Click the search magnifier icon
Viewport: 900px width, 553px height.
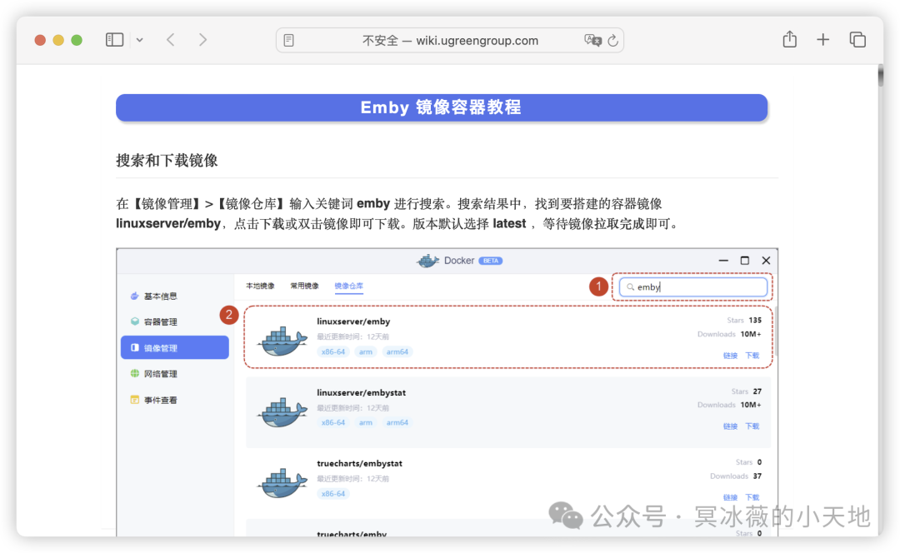[630, 286]
